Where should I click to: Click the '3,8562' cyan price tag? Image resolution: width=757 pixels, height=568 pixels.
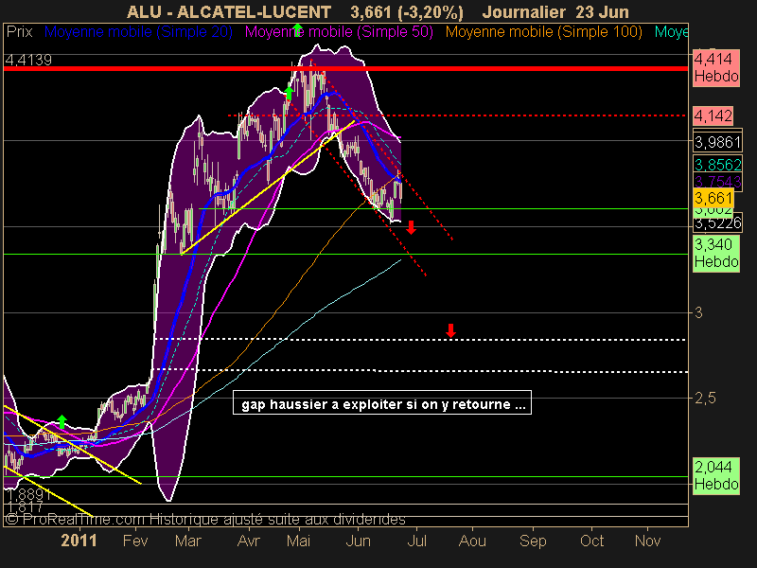(717, 165)
